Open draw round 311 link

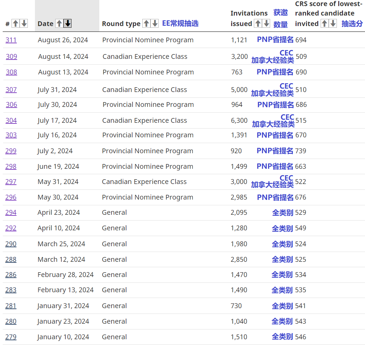pos(11,40)
